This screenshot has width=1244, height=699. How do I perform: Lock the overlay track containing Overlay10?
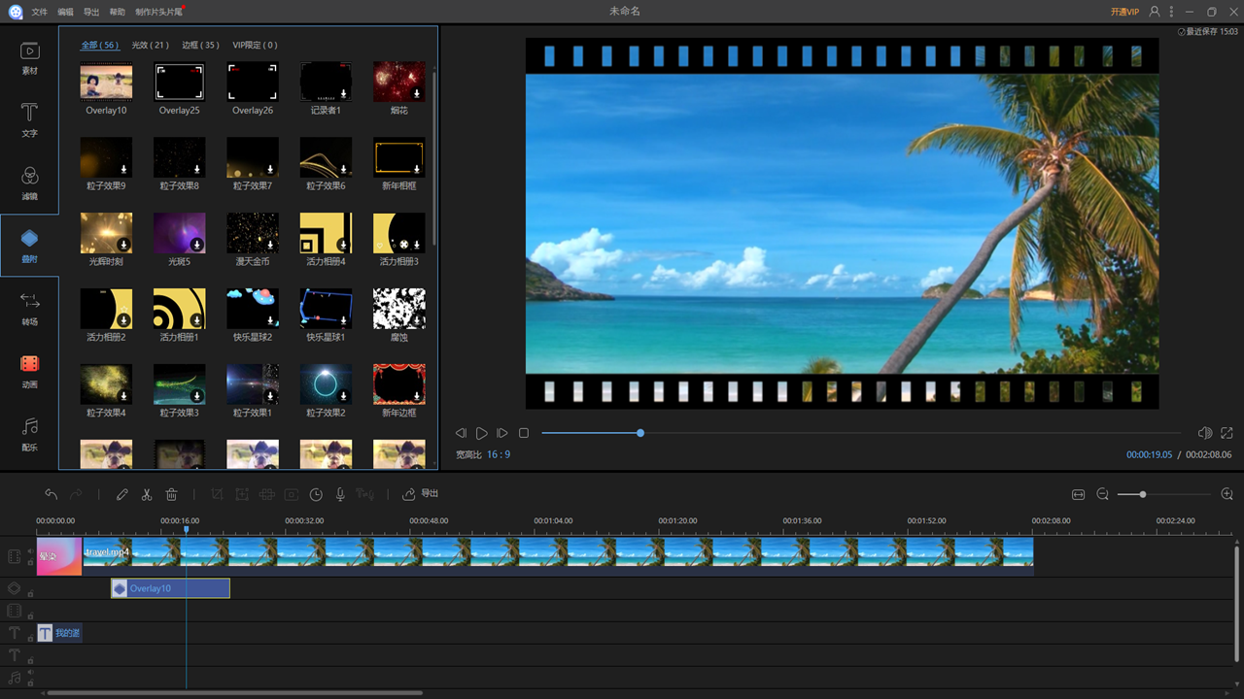pyautogui.click(x=30, y=594)
